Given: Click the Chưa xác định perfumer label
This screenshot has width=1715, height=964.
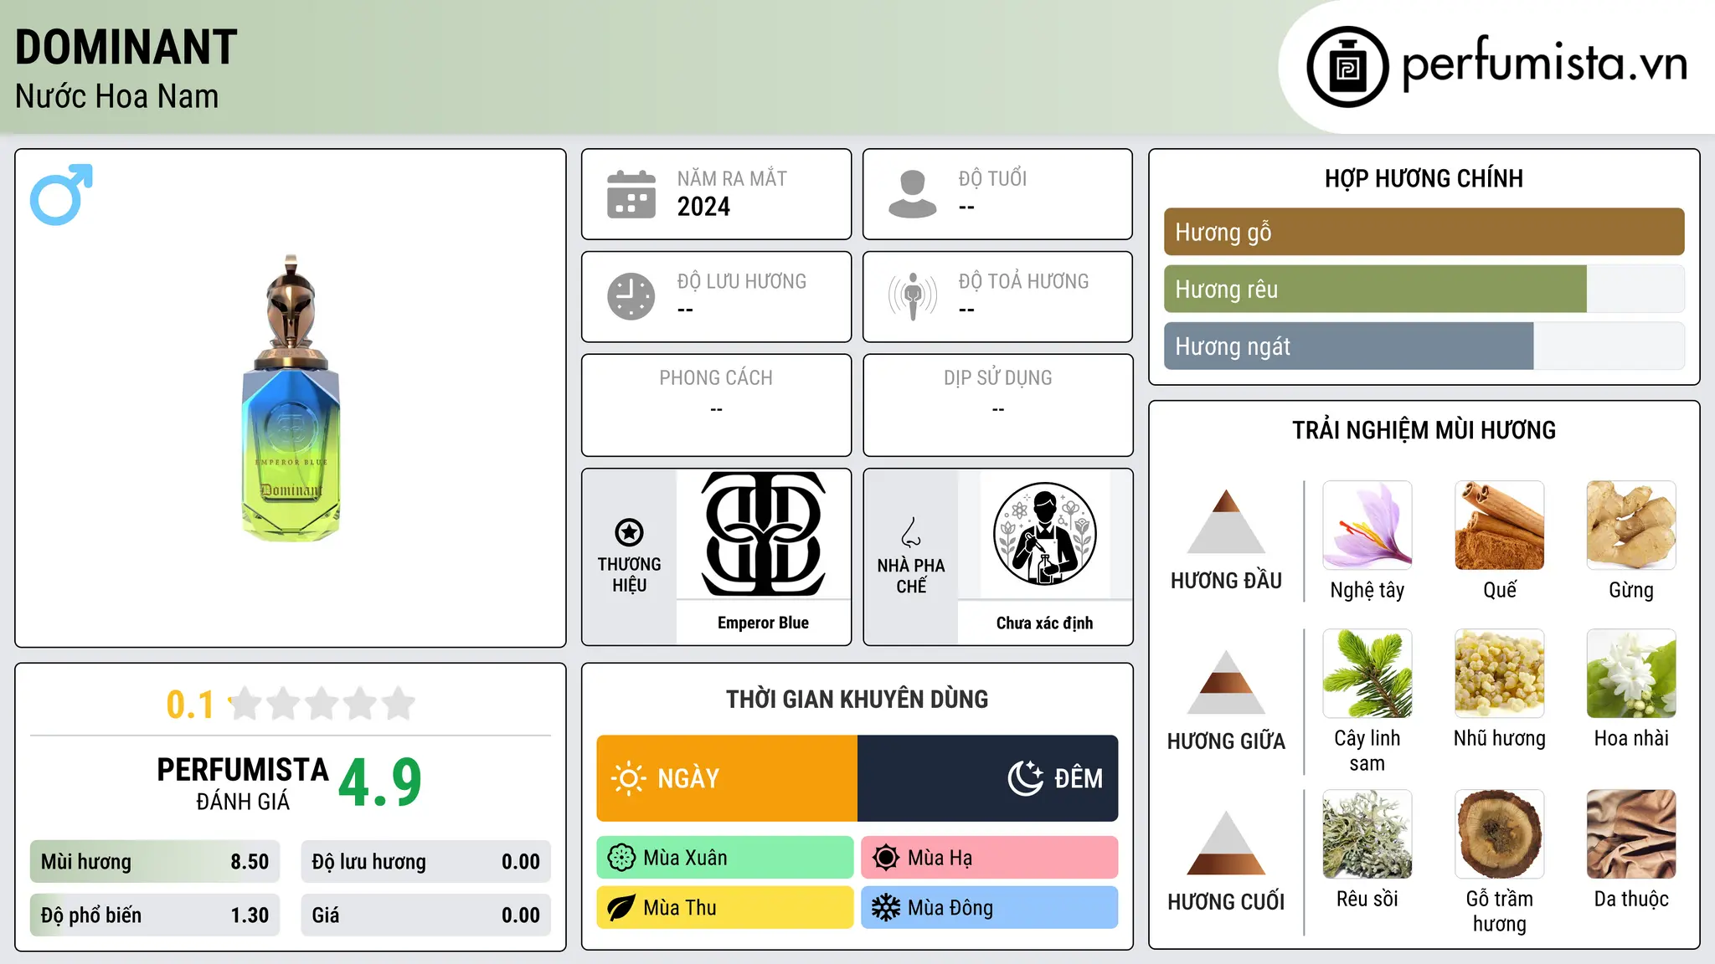Looking at the screenshot, I should point(1044,623).
